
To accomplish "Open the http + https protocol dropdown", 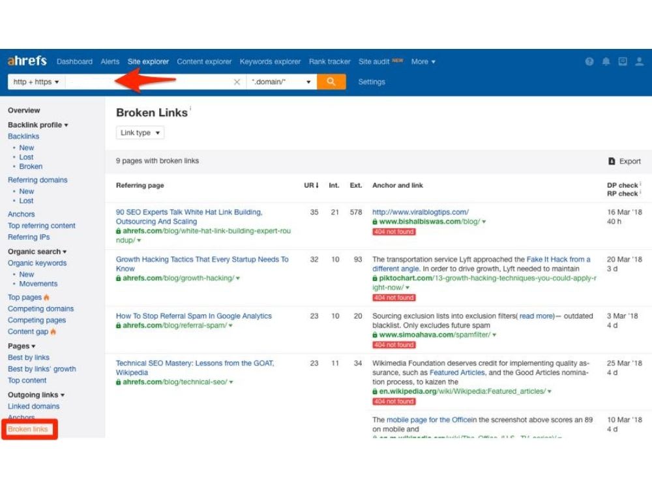I will tap(36, 82).
